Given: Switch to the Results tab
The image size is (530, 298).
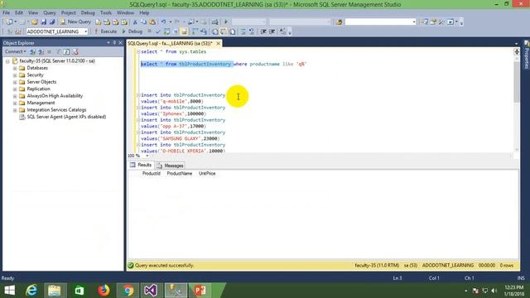Looking at the screenshot, I should [141, 165].
